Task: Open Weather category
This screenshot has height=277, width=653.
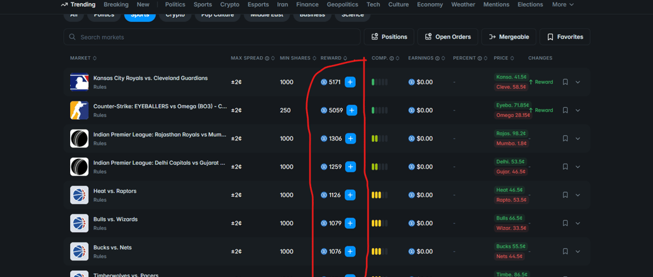Action: (463, 4)
